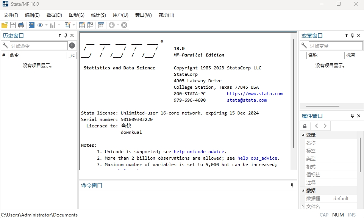Screen dimensions: 364x218
Task: Click the stata@stata.com email link
Action: click(247, 100)
